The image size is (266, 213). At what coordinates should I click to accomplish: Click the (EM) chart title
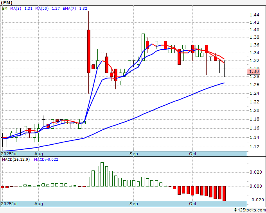pos(7,3)
